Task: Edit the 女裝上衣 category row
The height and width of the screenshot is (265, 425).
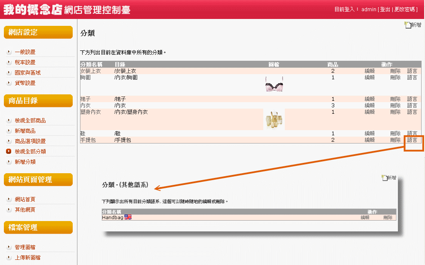Action: (370, 71)
